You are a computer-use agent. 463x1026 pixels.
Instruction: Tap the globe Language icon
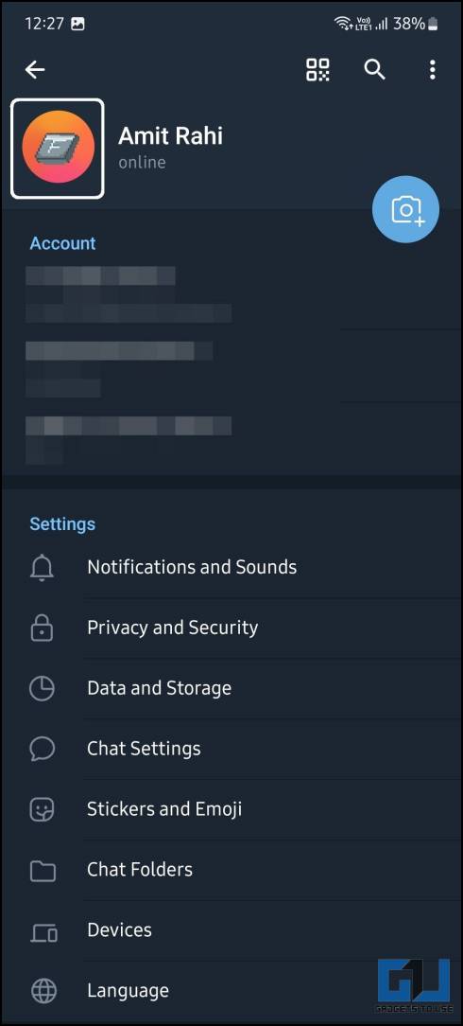(x=43, y=991)
